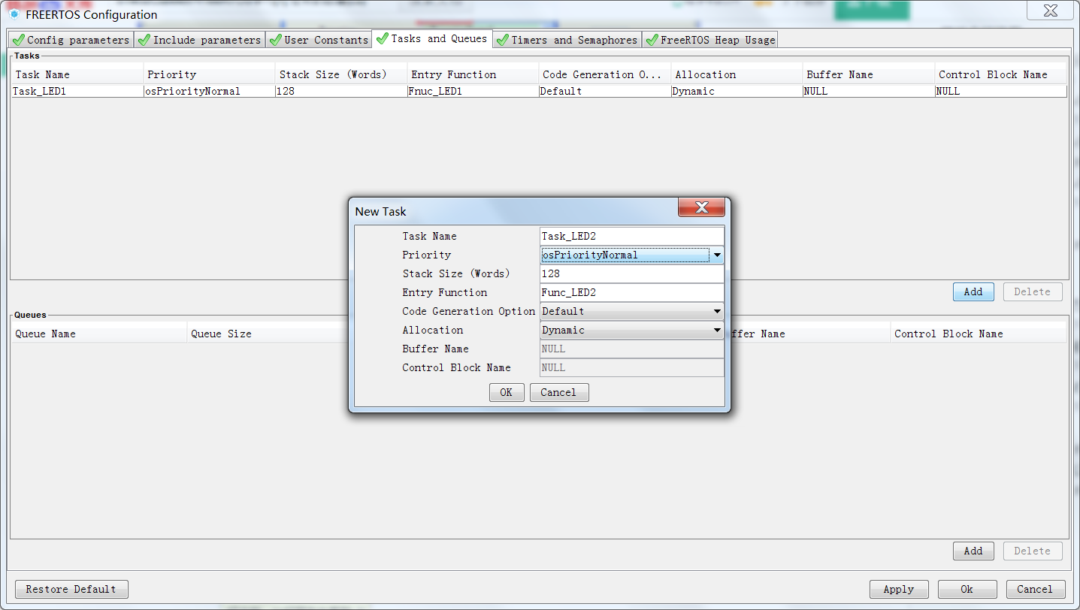Click the Default code generation cell of Task_LED1

tap(605, 91)
